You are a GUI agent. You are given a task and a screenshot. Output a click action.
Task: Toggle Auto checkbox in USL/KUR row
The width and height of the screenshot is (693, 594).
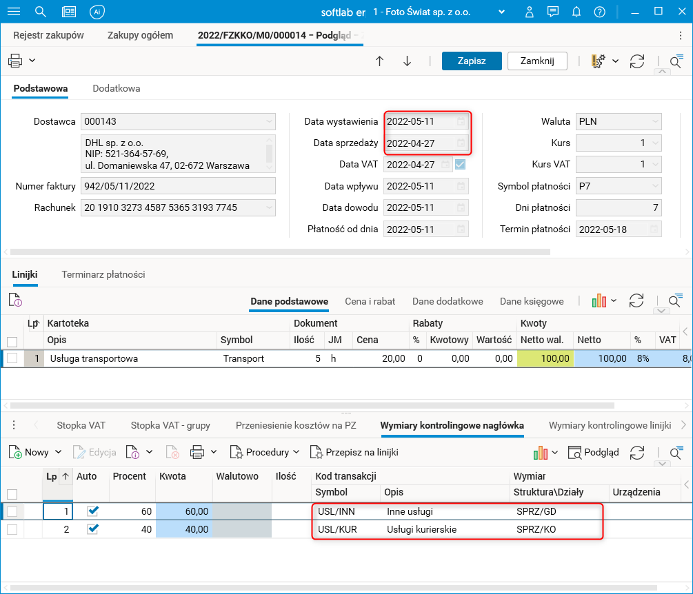[92, 529]
